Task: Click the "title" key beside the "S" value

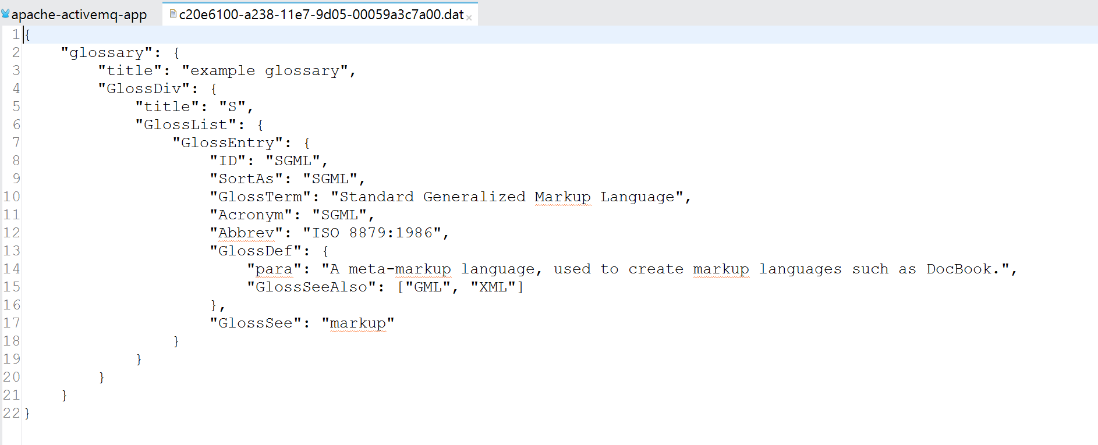Action: click(167, 107)
